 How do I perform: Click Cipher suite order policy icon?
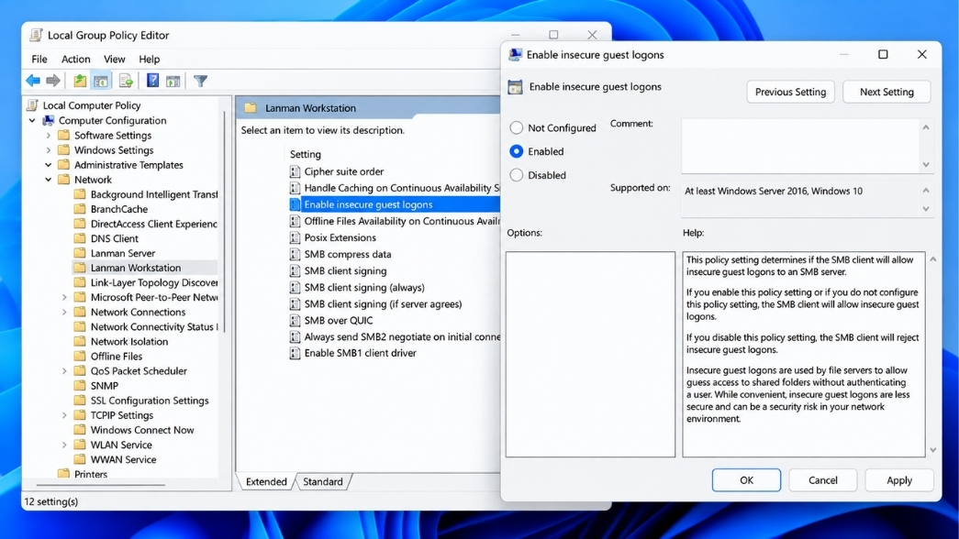click(295, 171)
